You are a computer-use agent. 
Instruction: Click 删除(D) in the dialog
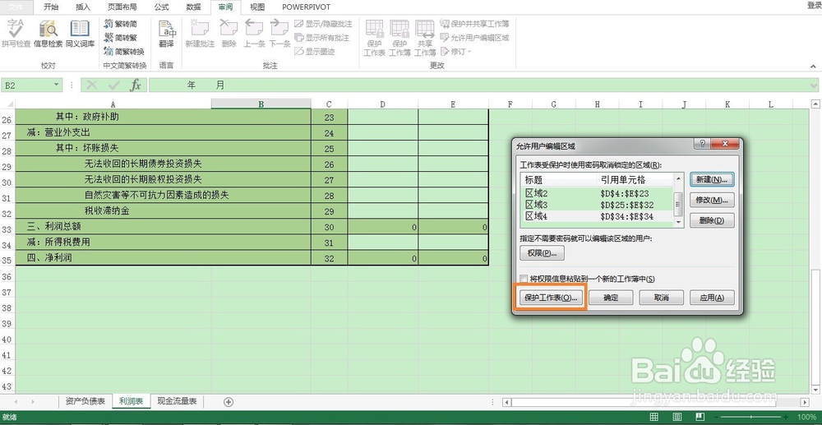711,220
